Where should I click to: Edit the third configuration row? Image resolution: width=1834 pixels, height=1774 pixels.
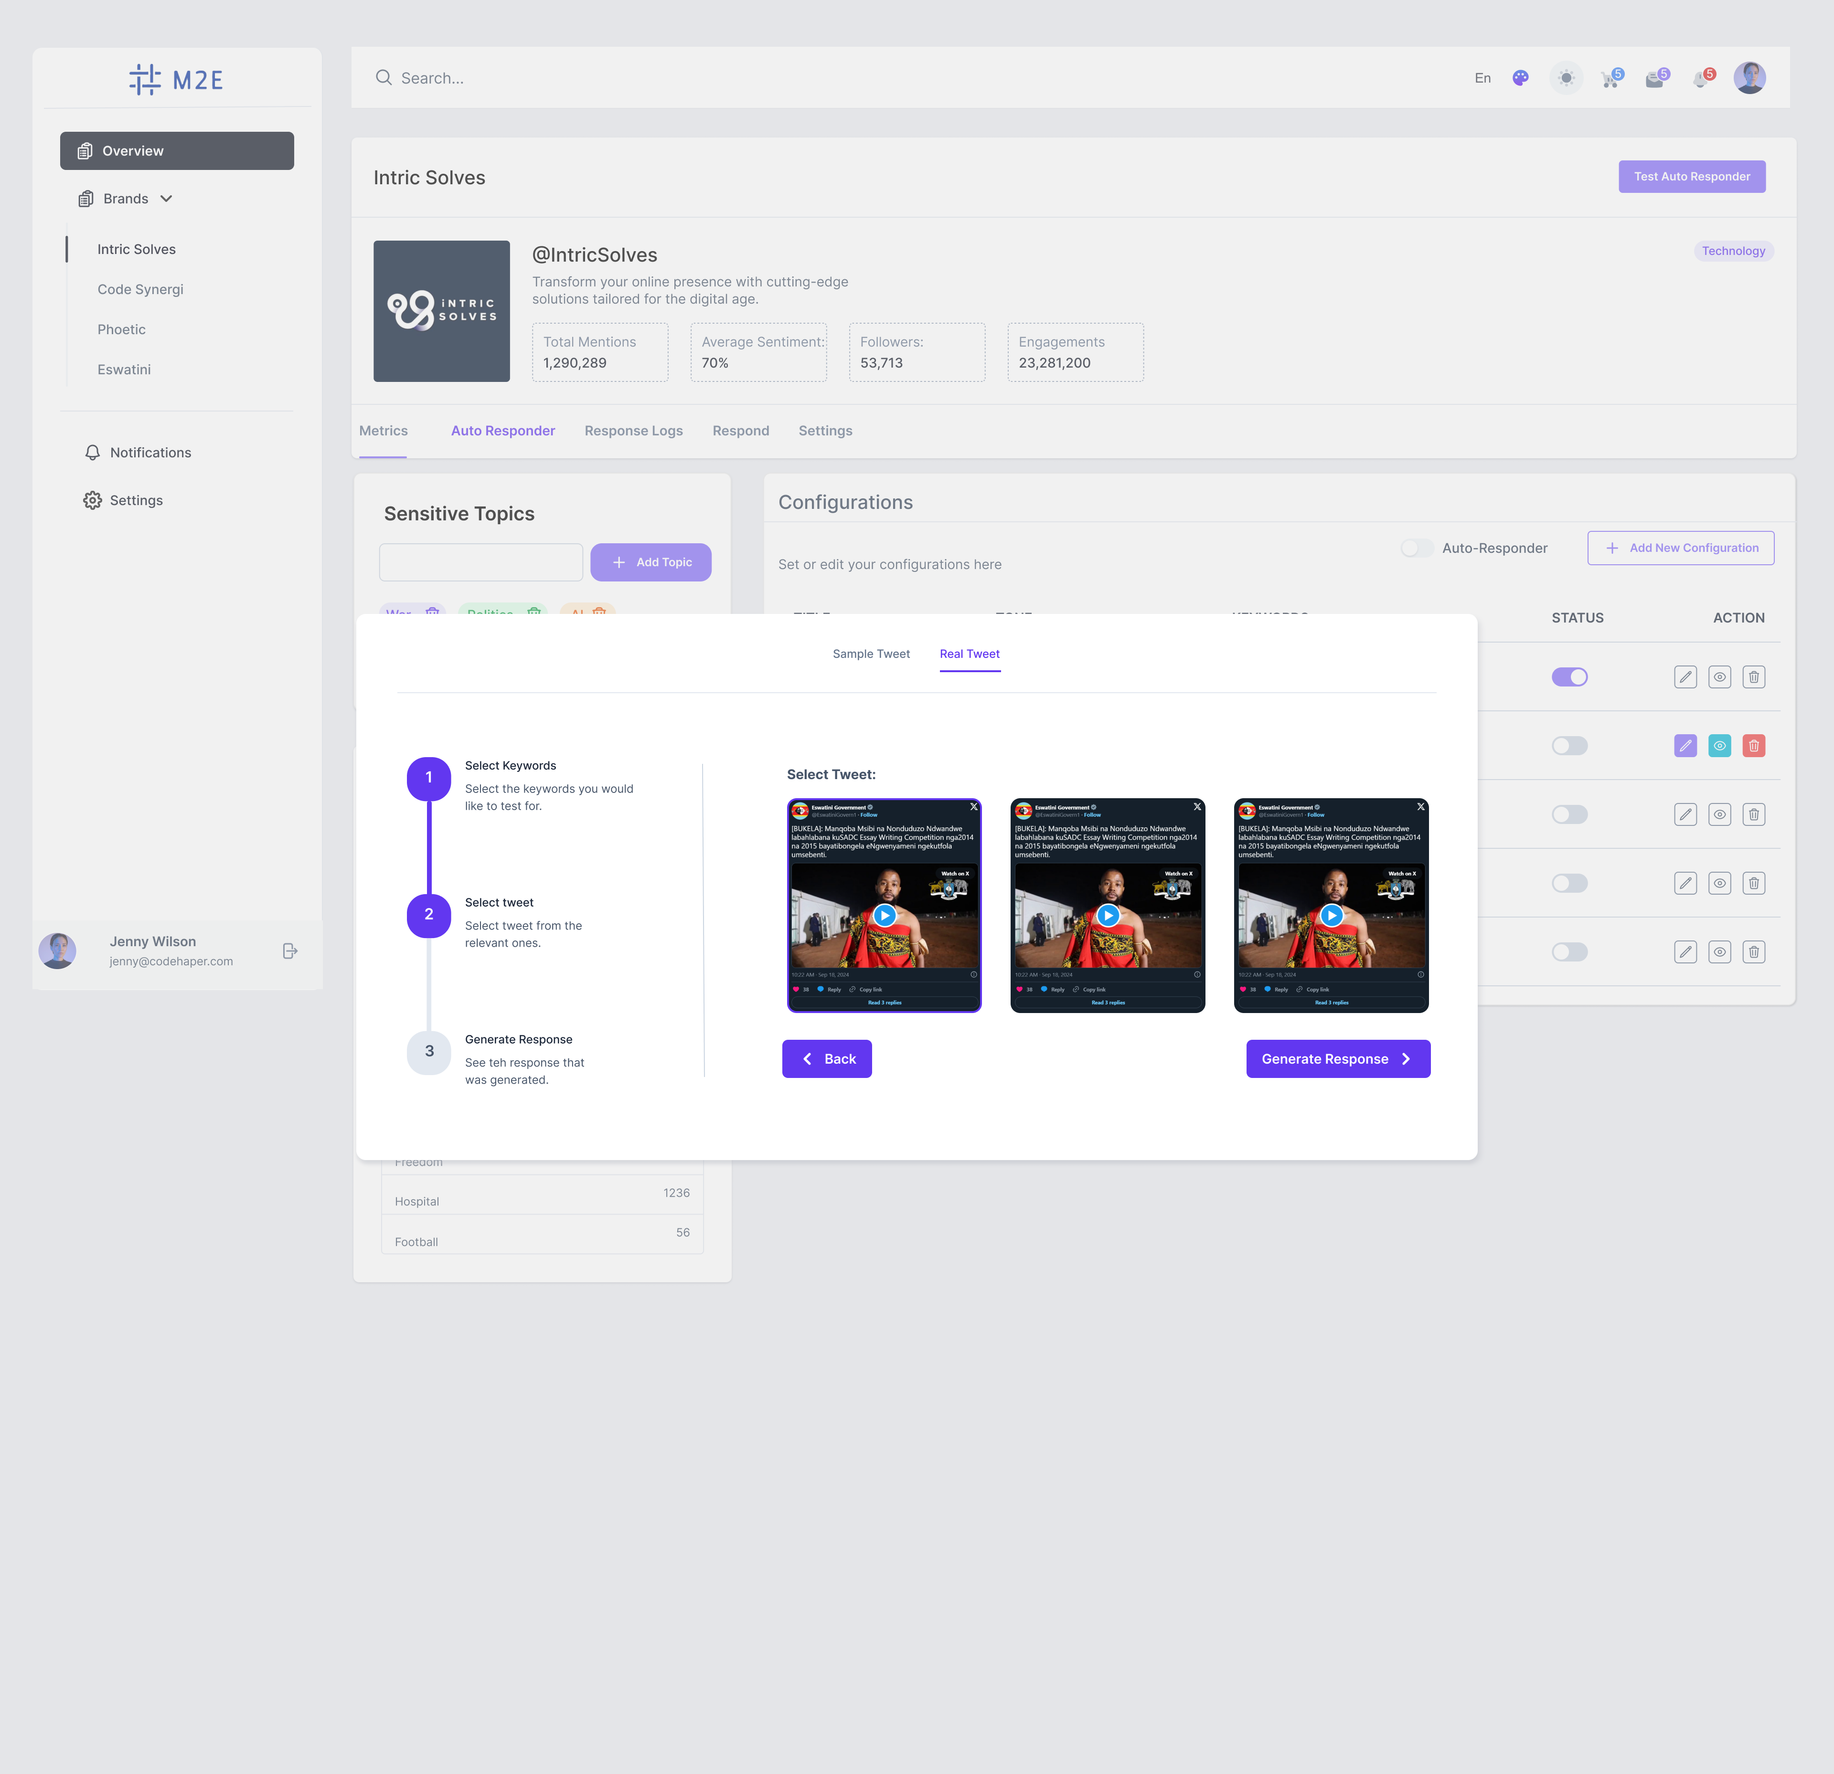click(x=1685, y=814)
